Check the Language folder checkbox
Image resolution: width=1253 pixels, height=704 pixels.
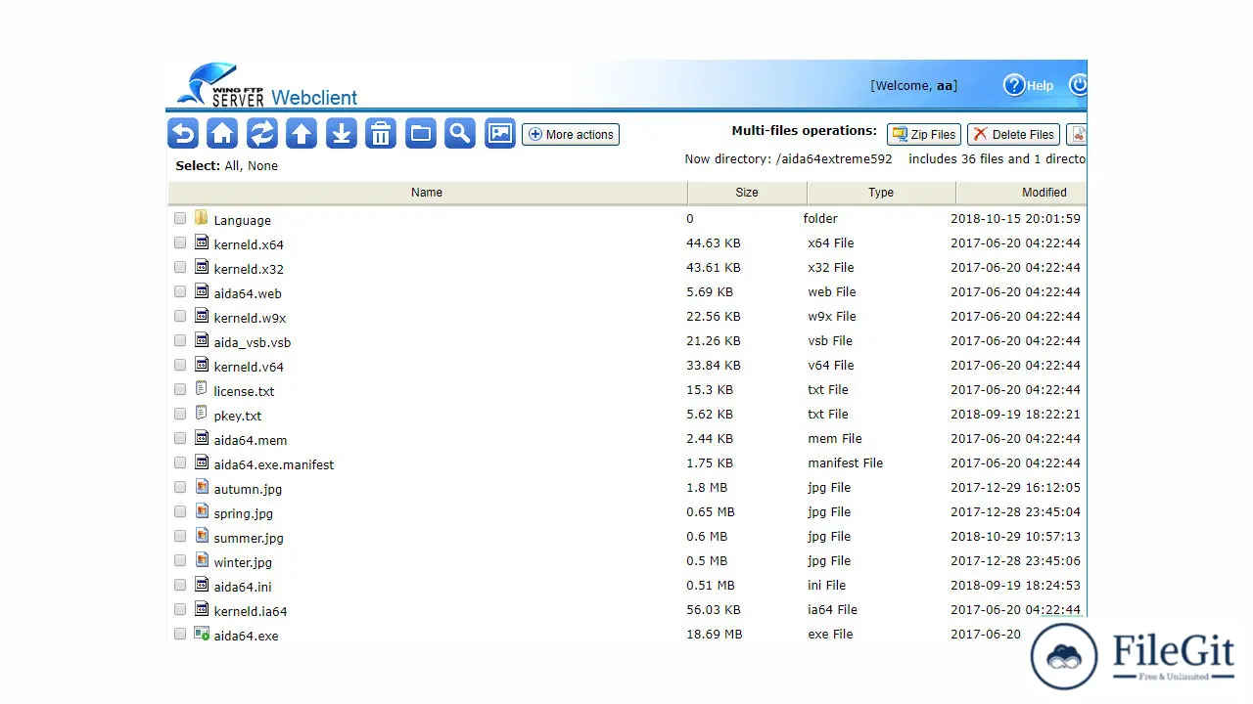pos(180,218)
